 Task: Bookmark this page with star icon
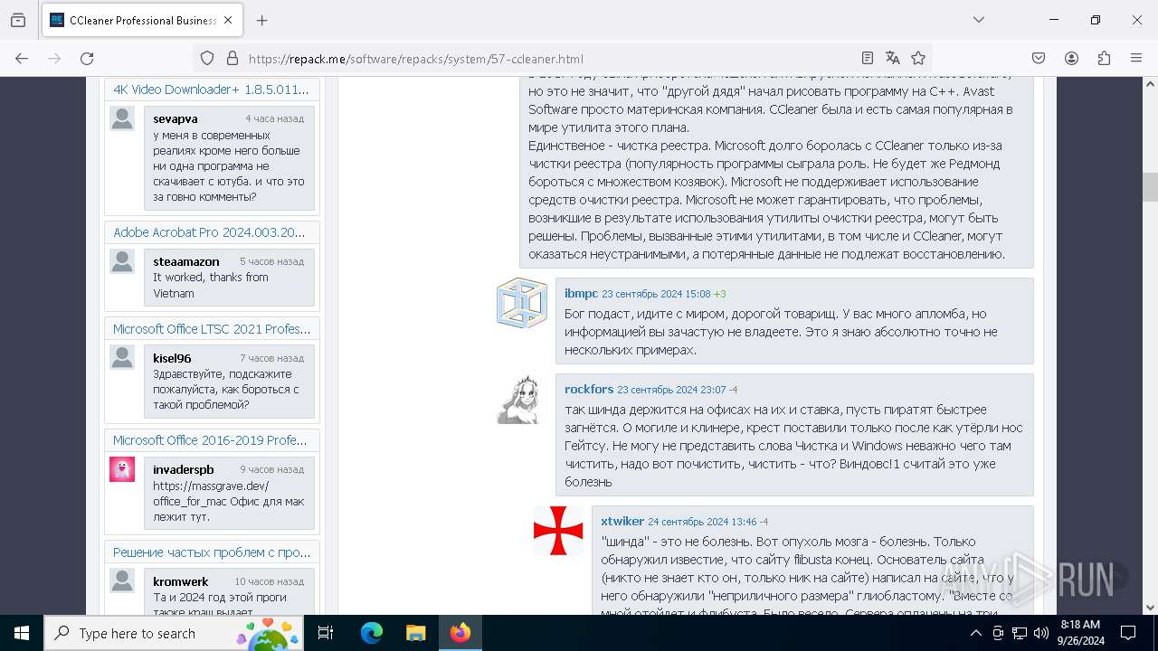click(918, 58)
